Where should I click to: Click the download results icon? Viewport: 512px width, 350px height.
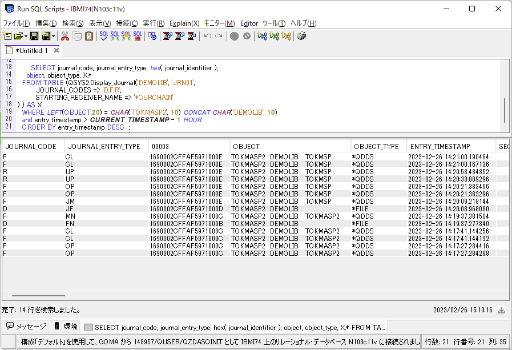click(502, 310)
